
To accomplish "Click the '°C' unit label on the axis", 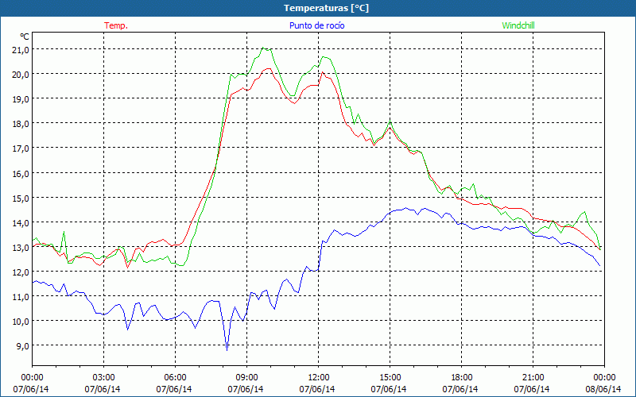I will coord(25,37).
